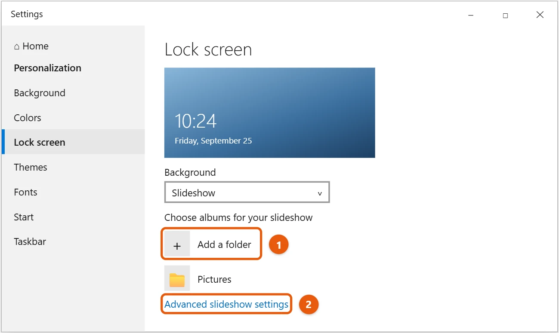Image resolution: width=559 pixels, height=333 pixels.
Task: Go to Taskbar settings
Action: [x=30, y=241]
